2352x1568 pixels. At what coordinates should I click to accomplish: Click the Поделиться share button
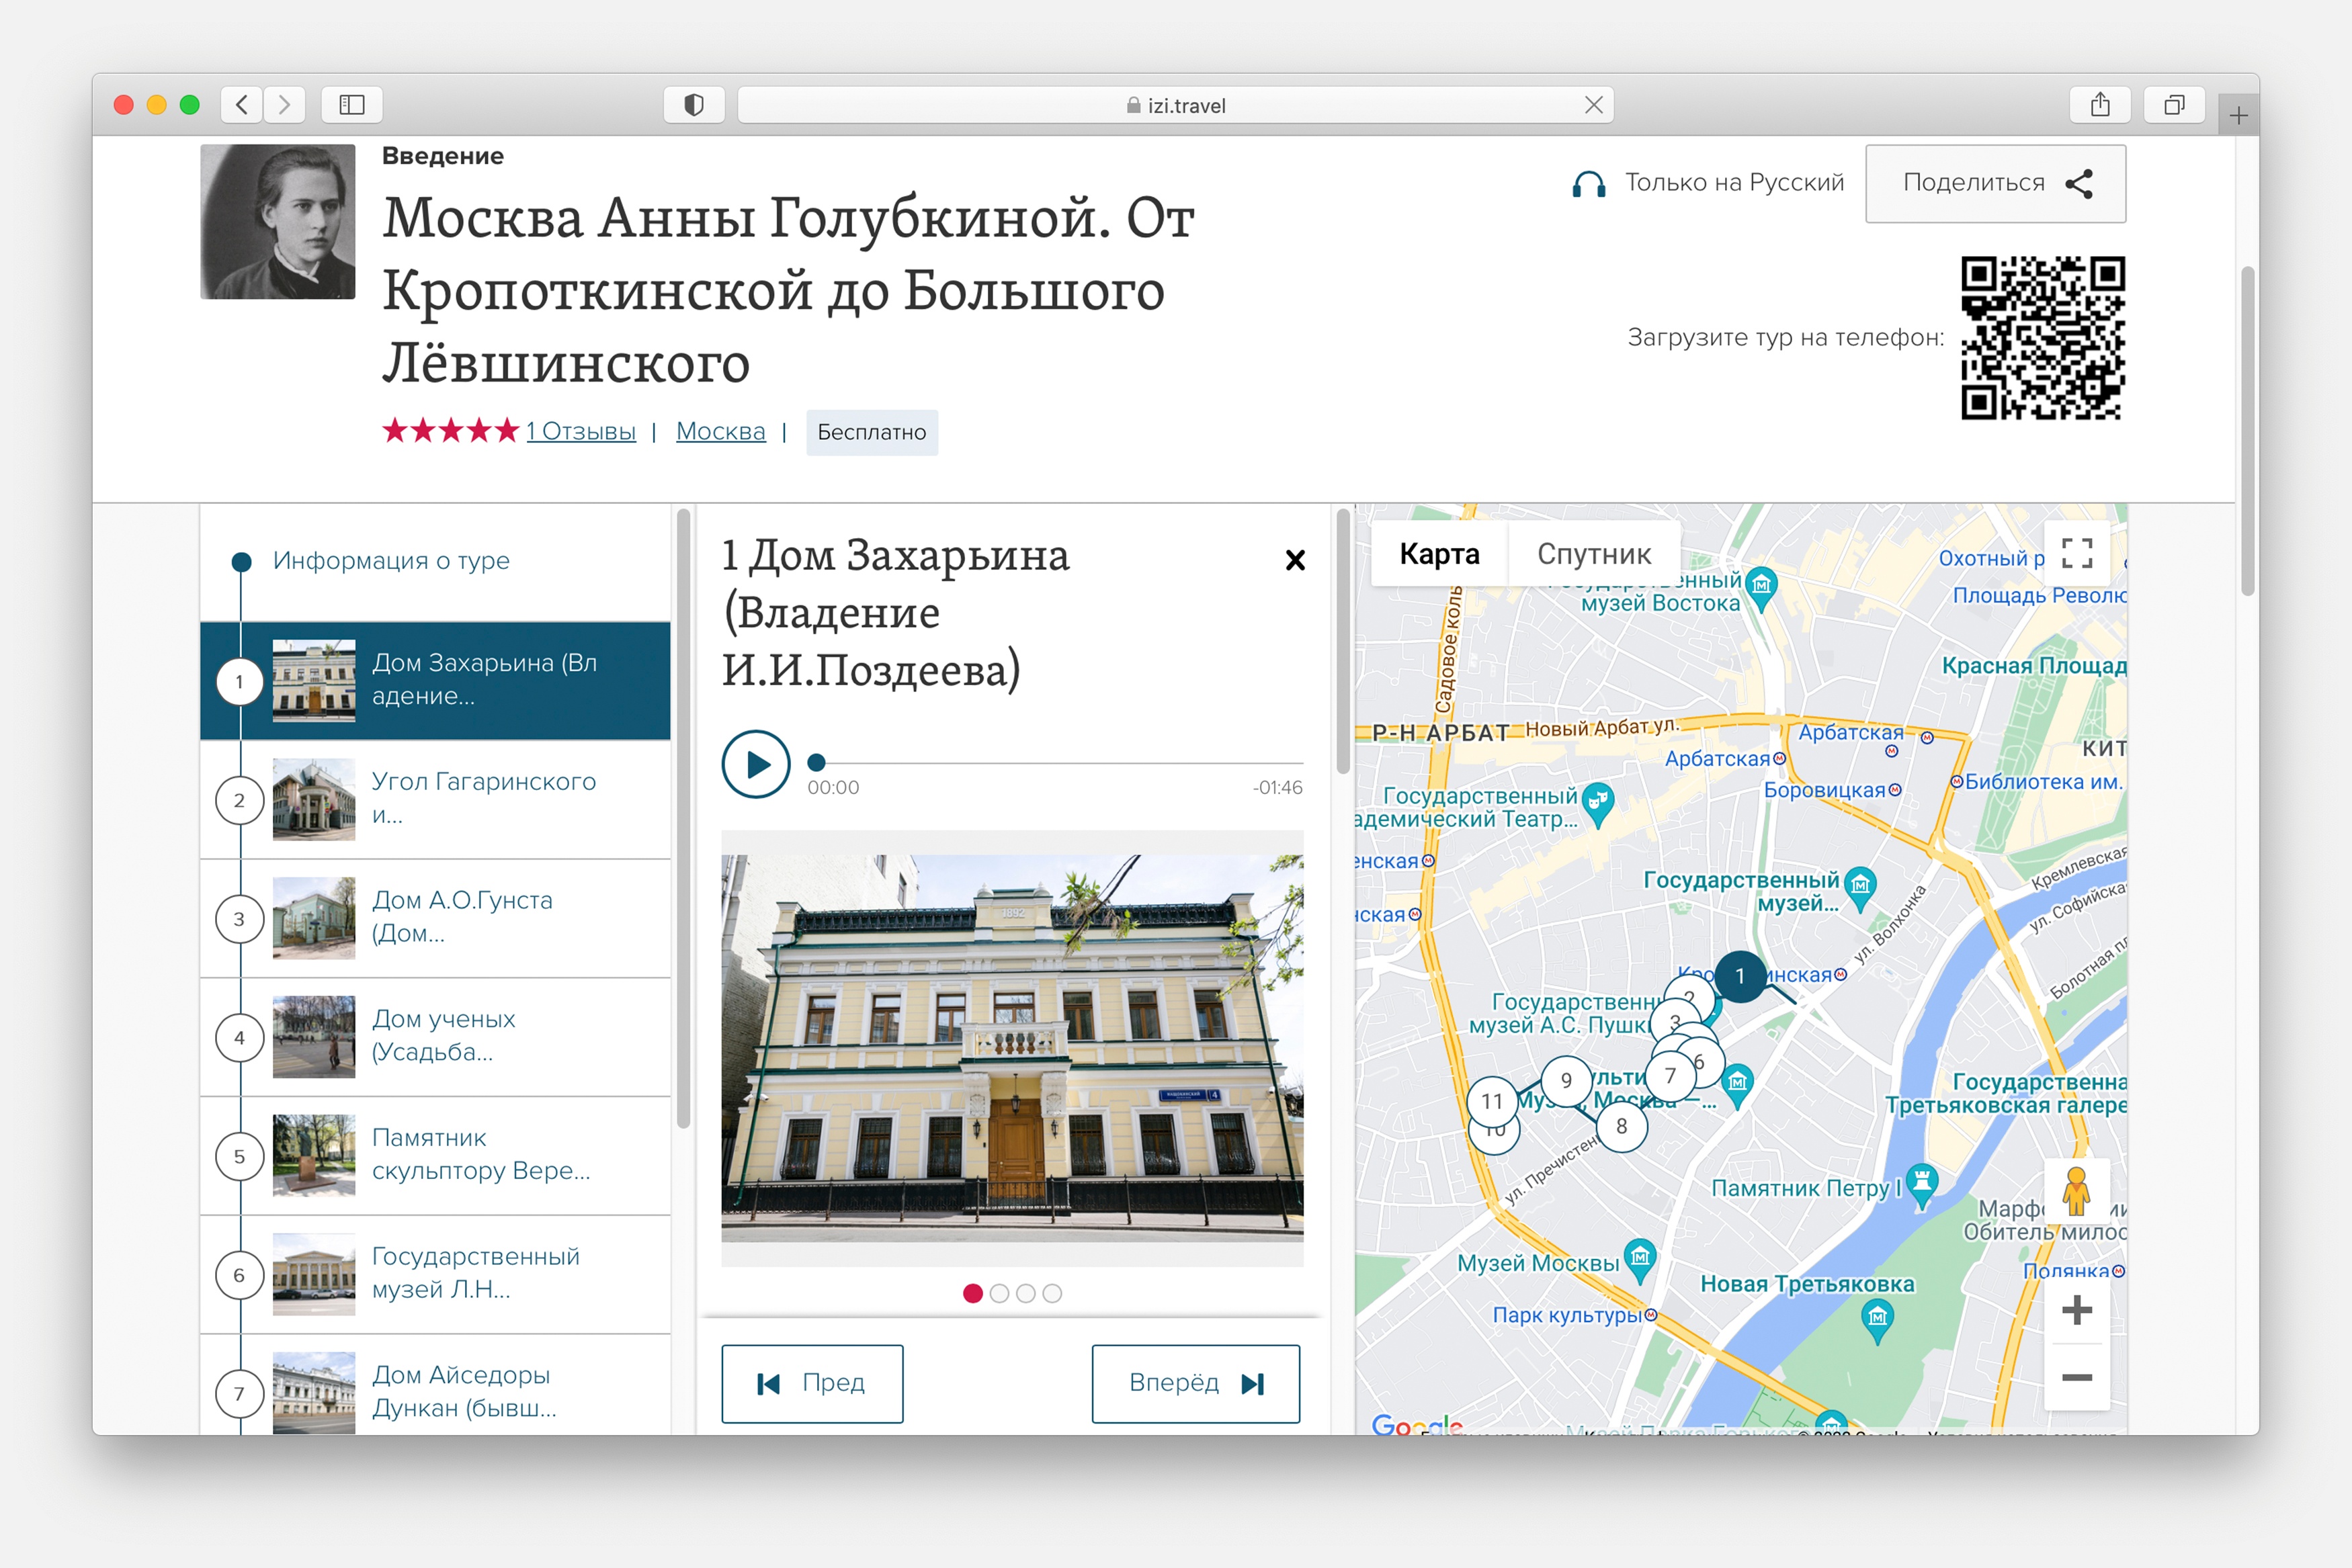coord(1995,183)
